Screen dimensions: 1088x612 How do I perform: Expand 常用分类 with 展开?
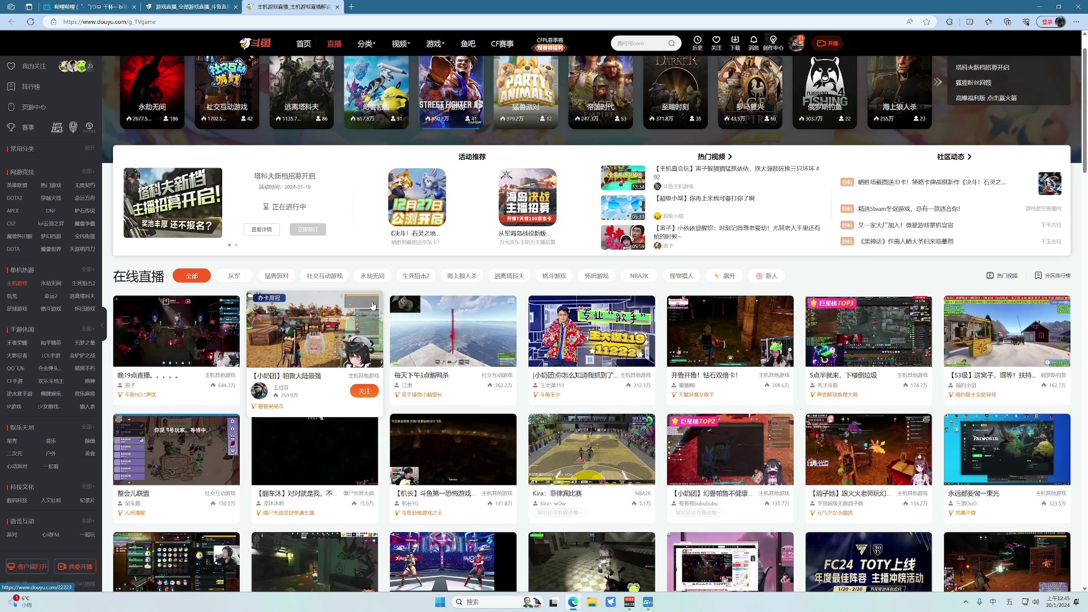coord(90,148)
